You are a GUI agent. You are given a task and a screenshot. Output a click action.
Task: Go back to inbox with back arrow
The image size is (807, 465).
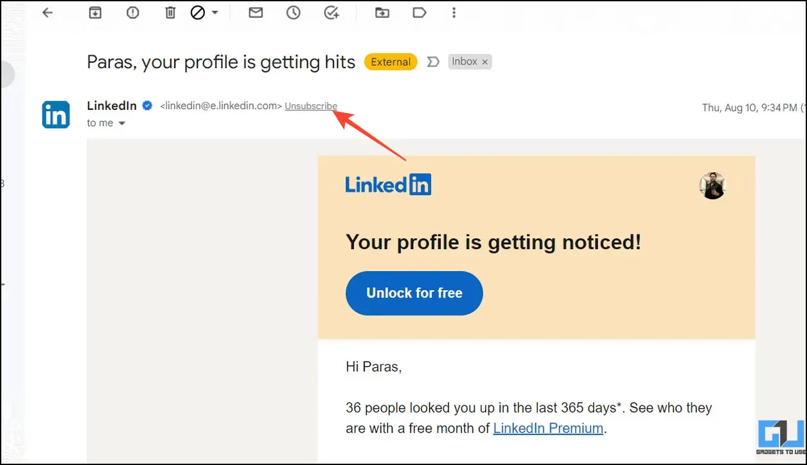click(x=47, y=12)
